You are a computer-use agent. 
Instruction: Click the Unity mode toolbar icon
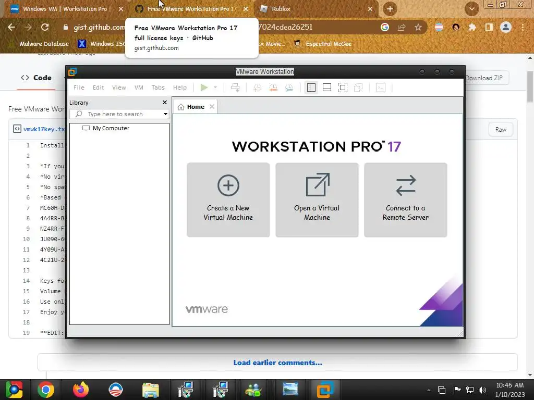[358, 87]
